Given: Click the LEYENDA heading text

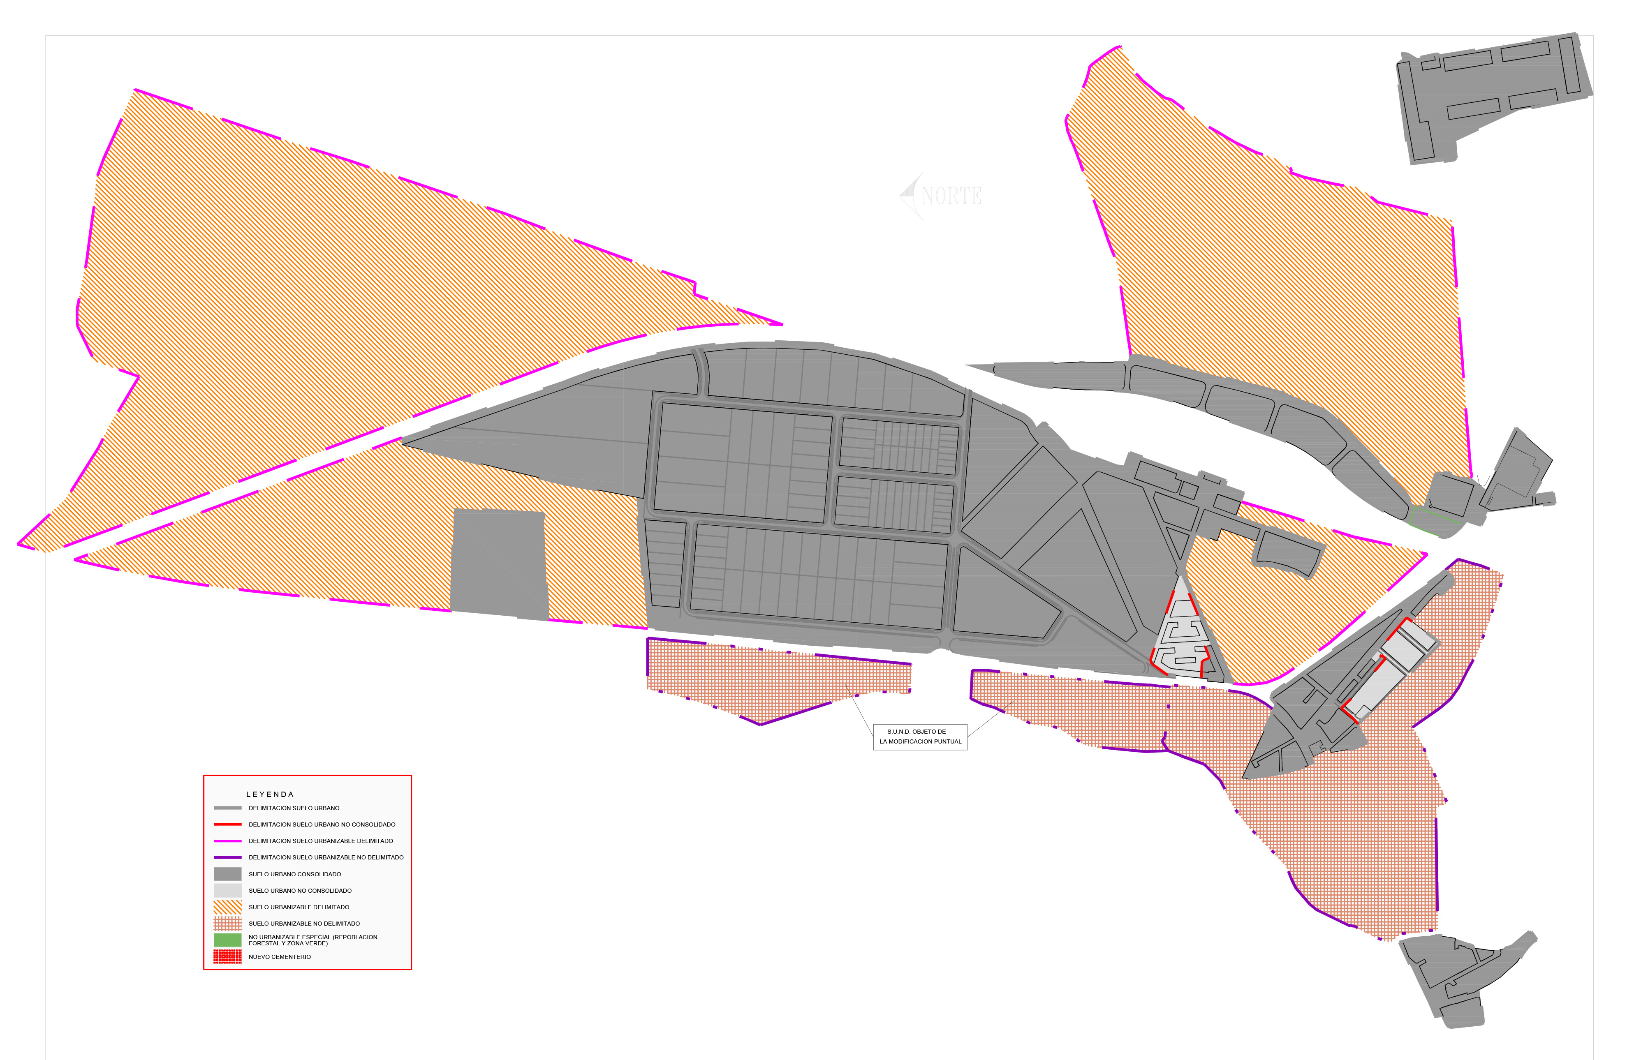Looking at the screenshot, I should click(270, 794).
